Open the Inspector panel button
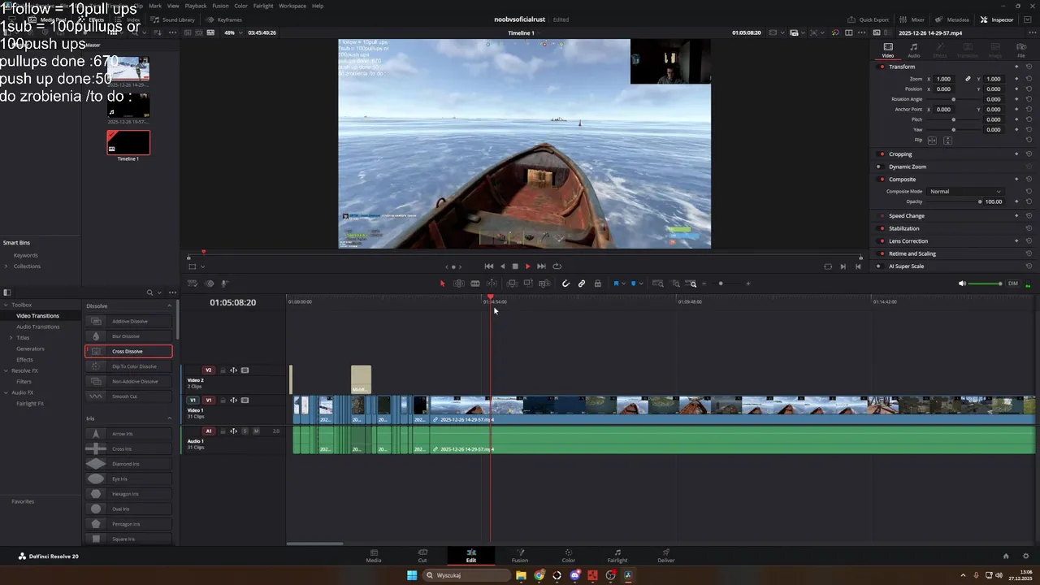This screenshot has height=585, width=1040. 997,19
